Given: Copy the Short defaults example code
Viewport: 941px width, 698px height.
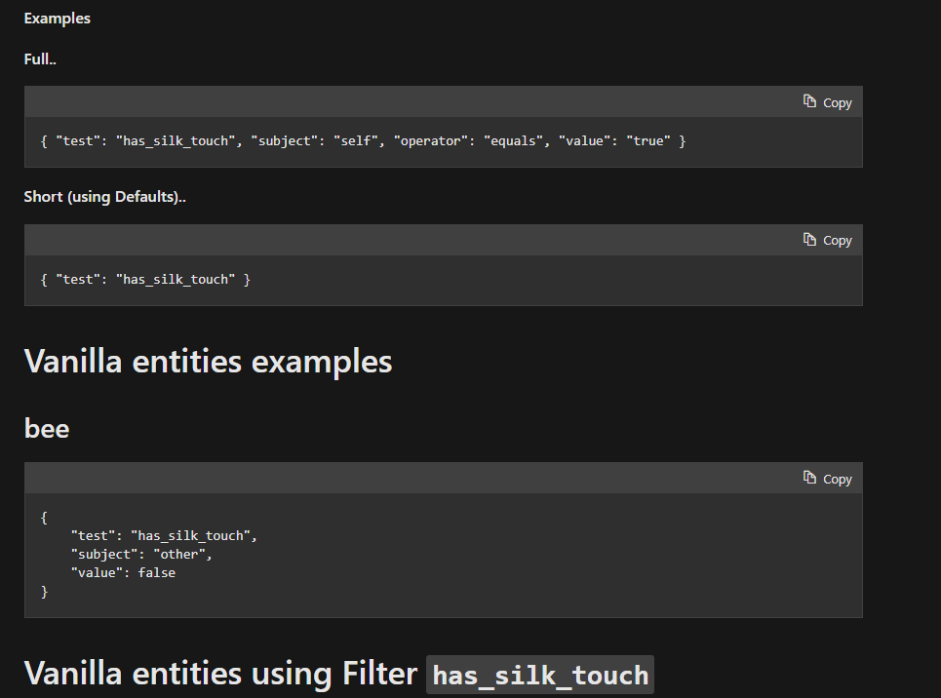Looking at the screenshot, I should [827, 240].
